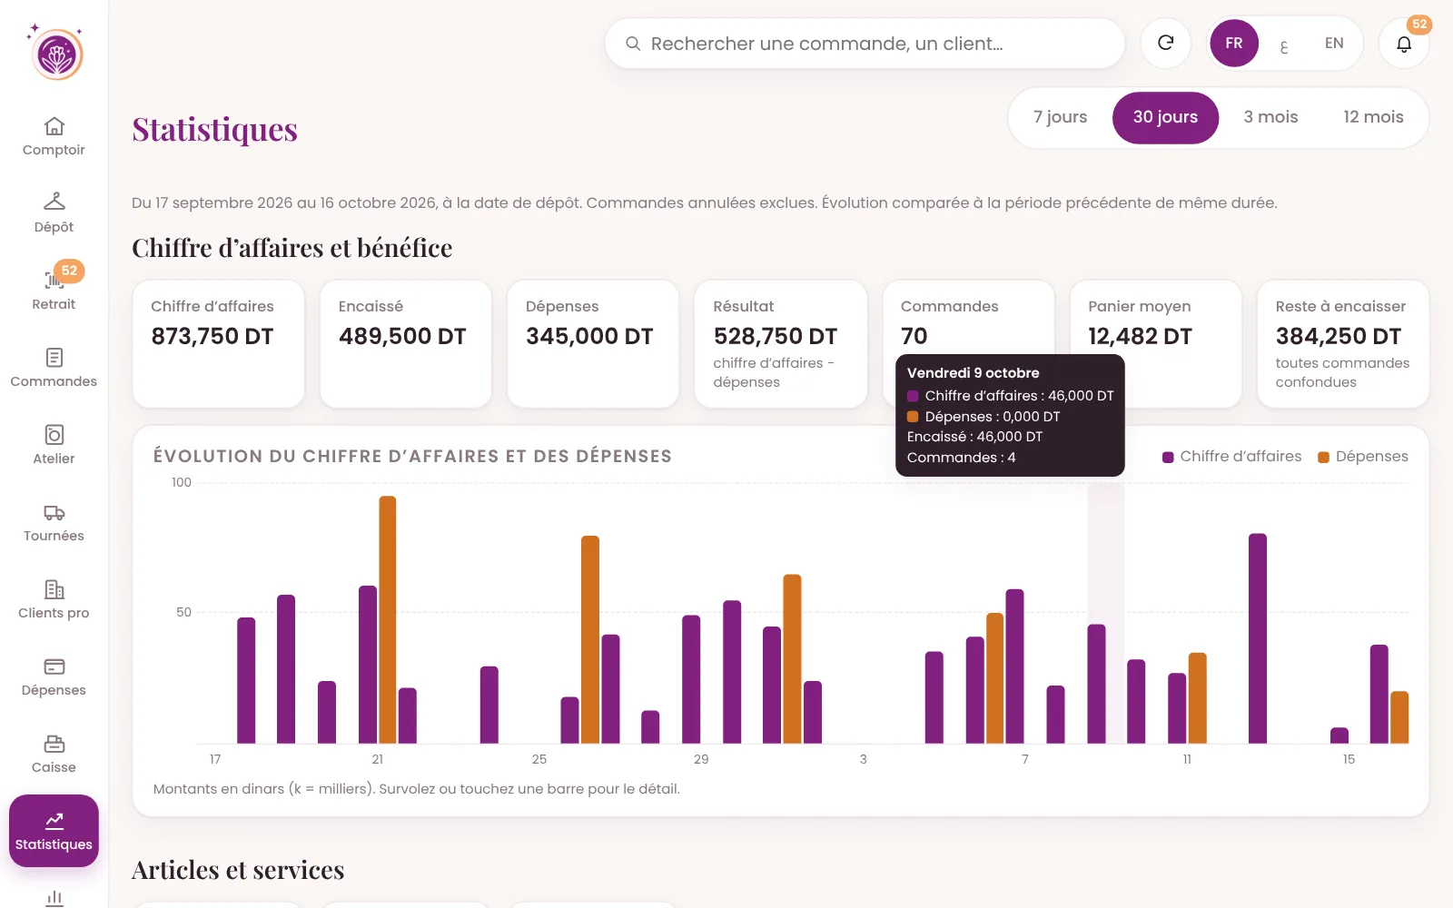1453x908 pixels.
Task: Select the 30 jours period
Action: (1165, 117)
